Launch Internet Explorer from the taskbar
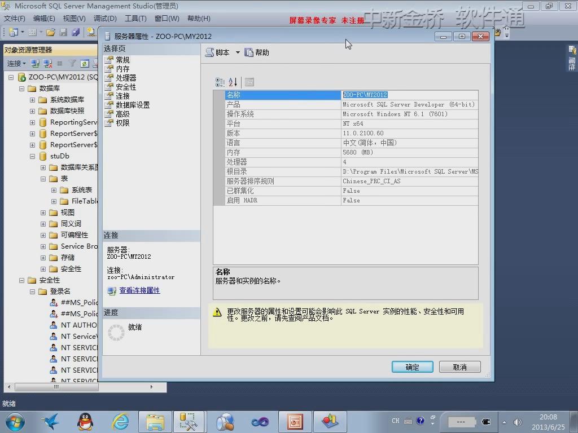The height and width of the screenshot is (433, 578). [120, 422]
